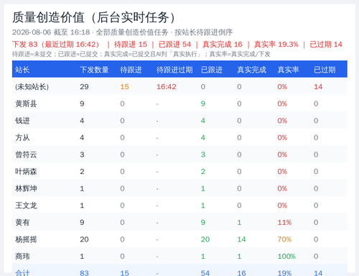Image resolution: width=359 pixels, height=276 pixels.
Task: Click the green 20 followed value for 杨摇摇
Action: [205, 239]
